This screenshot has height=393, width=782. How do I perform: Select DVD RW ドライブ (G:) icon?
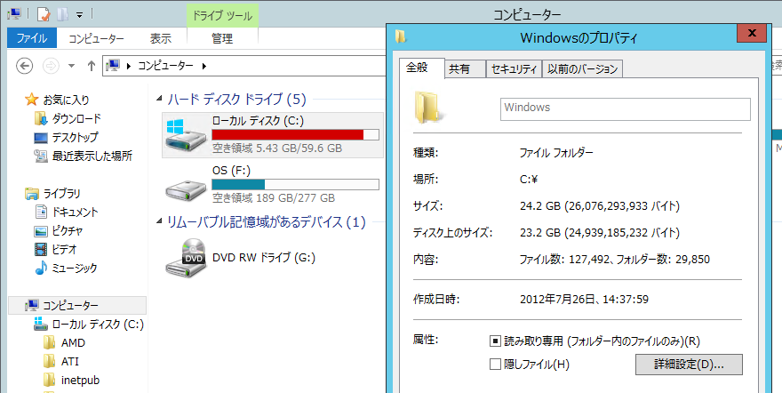point(186,258)
